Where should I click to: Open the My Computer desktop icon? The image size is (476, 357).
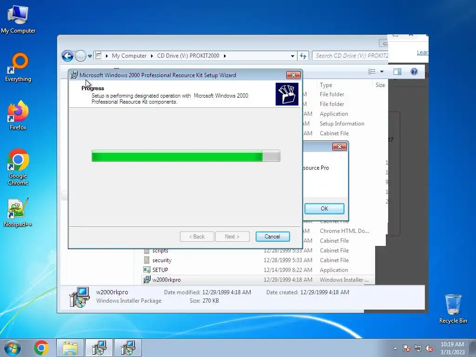[x=18, y=19]
